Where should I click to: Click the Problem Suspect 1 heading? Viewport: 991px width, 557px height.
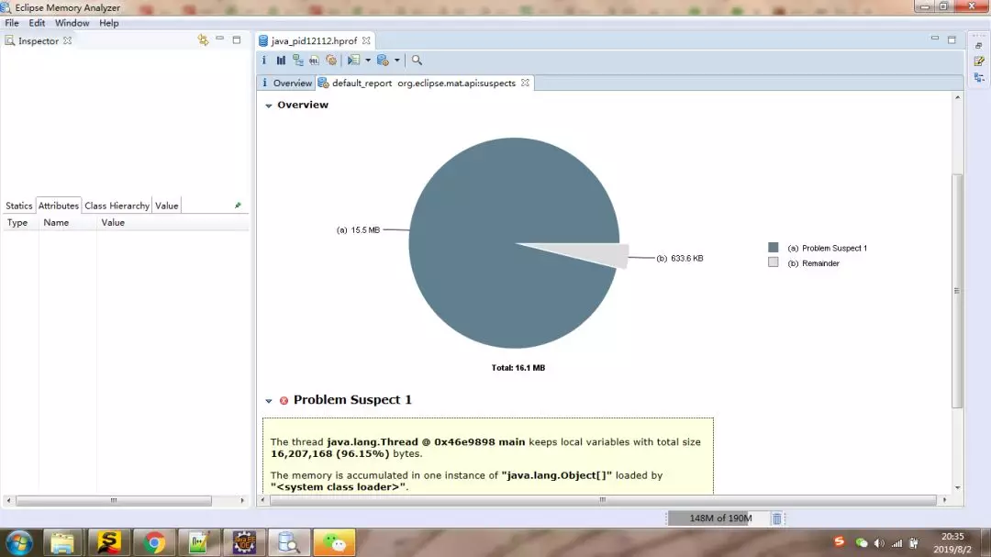(x=352, y=399)
